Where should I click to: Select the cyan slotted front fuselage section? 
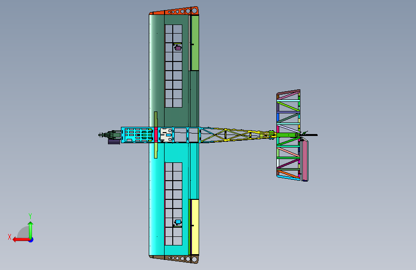point(137,135)
